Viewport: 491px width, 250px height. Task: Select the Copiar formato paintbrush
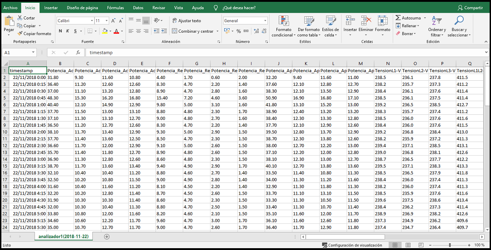[x=20, y=34]
